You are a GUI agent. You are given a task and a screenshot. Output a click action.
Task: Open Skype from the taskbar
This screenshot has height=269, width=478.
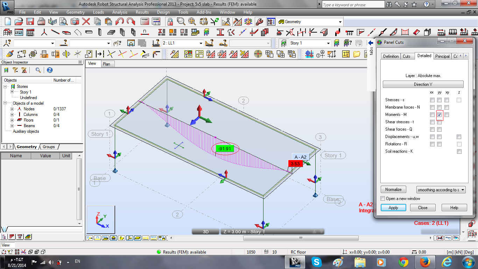point(316,262)
